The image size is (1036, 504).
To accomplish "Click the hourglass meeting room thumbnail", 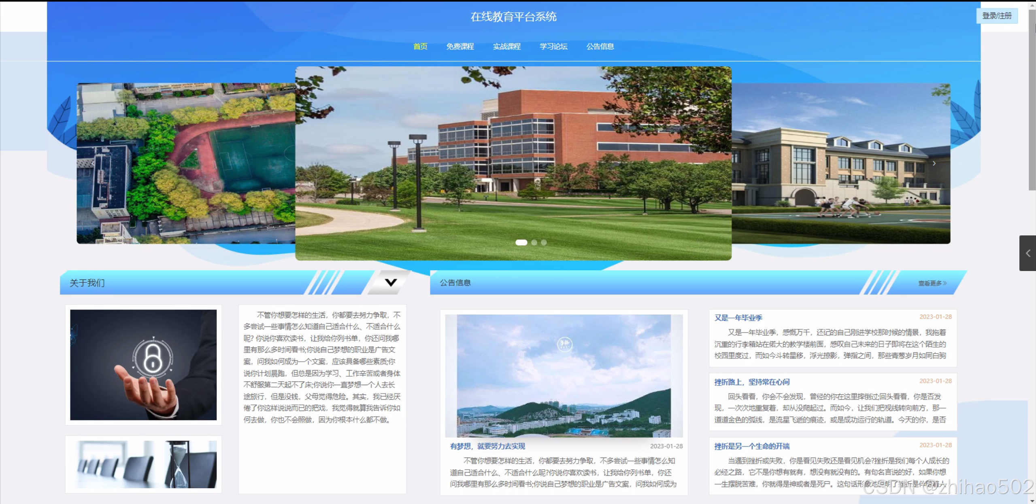I will (143, 464).
